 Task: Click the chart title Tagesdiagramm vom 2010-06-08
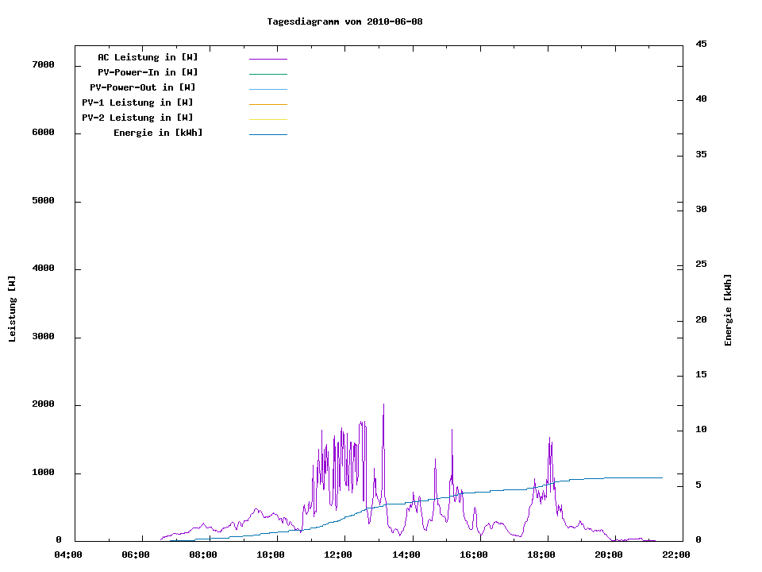point(344,21)
